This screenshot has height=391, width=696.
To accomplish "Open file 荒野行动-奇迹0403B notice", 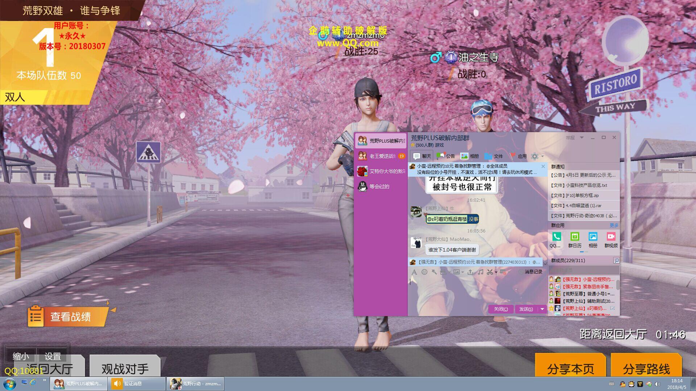I will point(583,215).
